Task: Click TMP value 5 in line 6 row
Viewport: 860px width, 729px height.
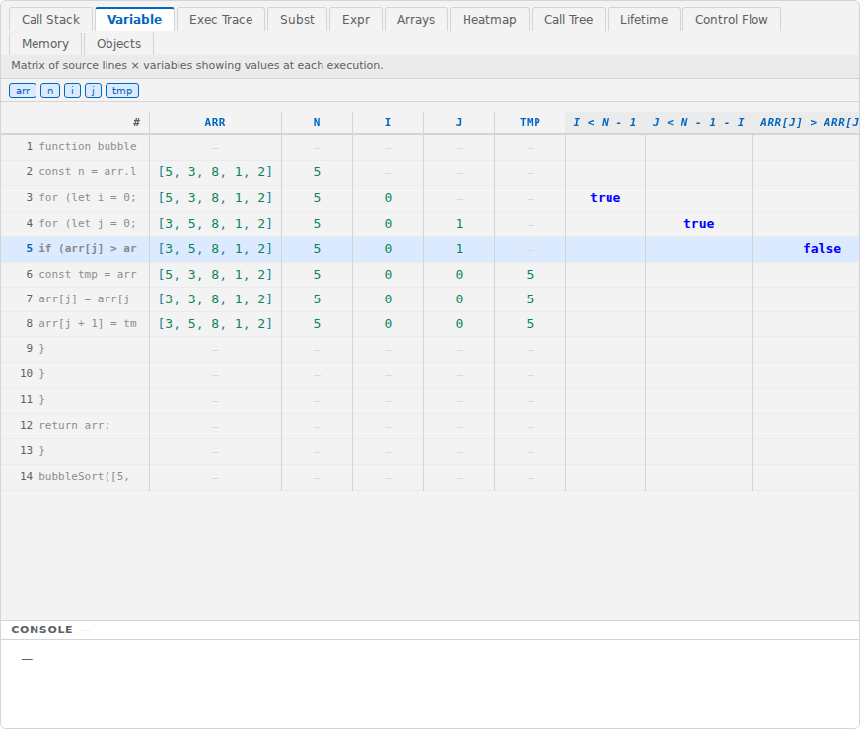Action: [530, 275]
